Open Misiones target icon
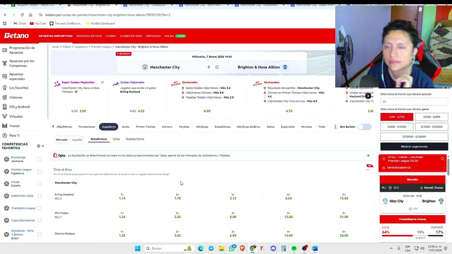 (x=5, y=97)
